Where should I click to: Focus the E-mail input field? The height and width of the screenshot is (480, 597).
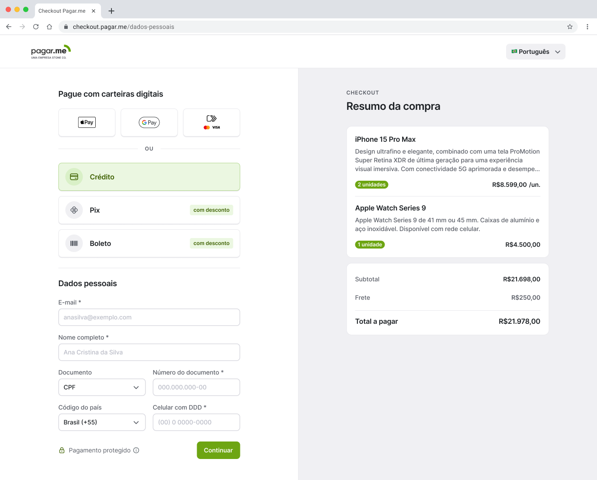149,317
